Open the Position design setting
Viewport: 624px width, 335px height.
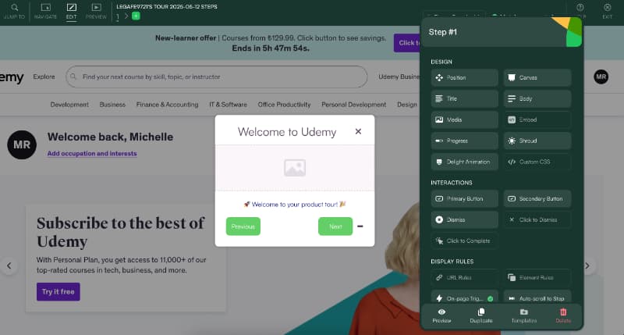tap(464, 77)
